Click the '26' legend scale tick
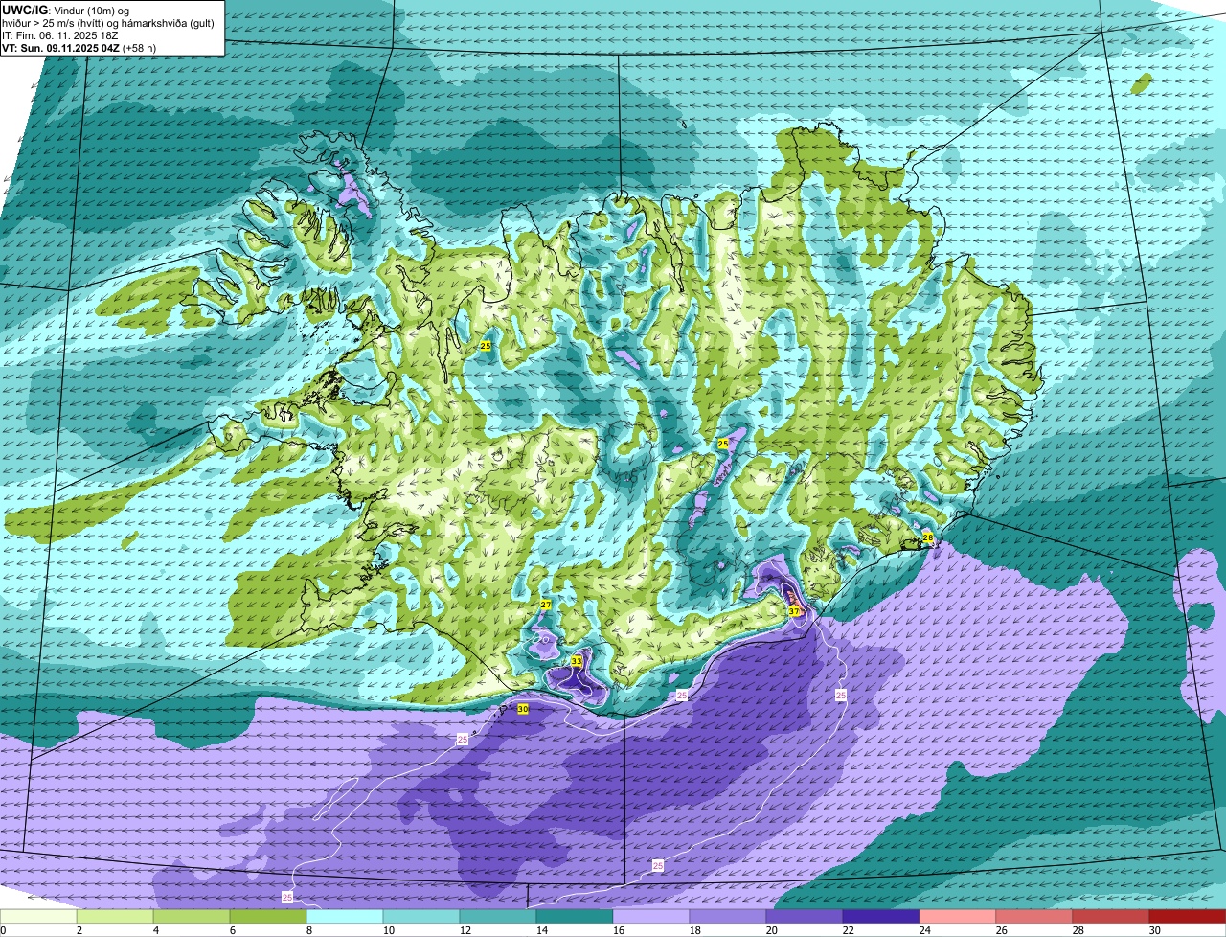The height and width of the screenshot is (937, 1226). (1001, 930)
